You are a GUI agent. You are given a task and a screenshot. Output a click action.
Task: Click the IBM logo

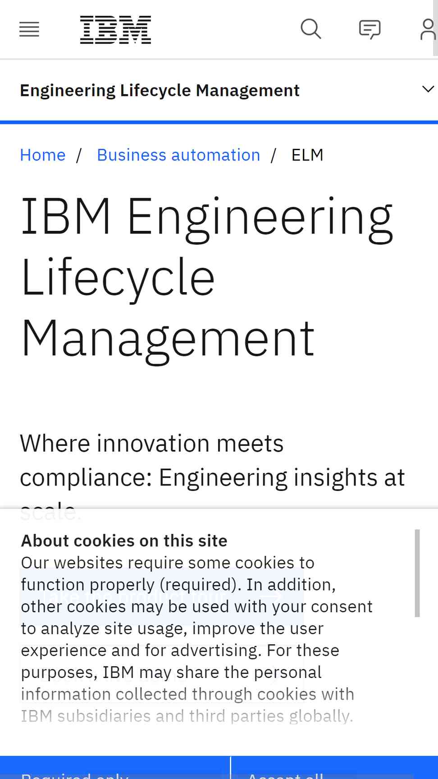point(115,30)
